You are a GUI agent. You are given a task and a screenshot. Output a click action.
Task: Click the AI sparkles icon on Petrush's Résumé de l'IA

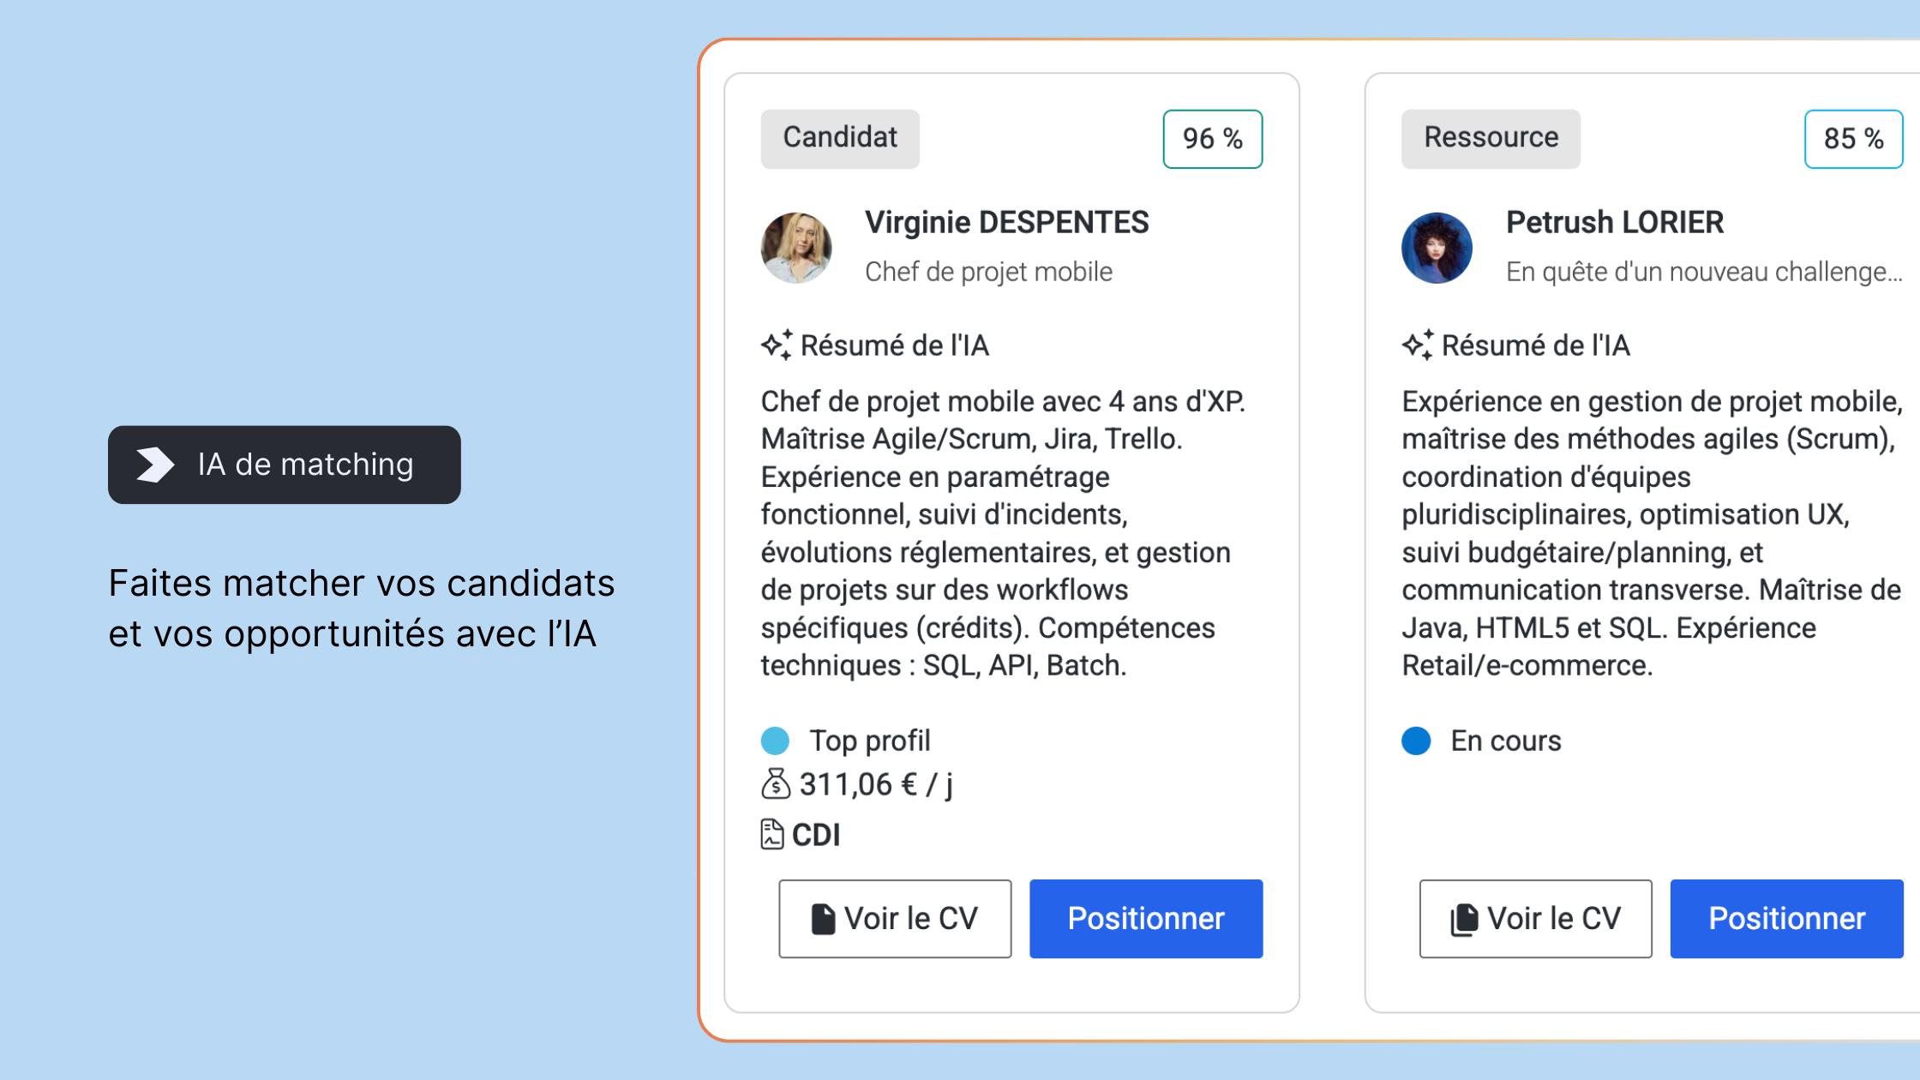pyautogui.click(x=1416, y=345)
